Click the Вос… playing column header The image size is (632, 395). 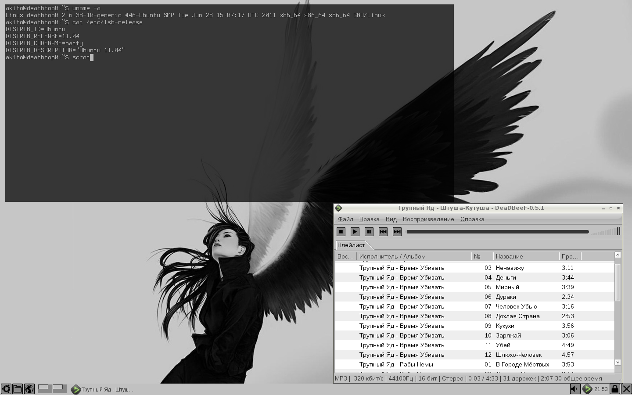tap(346, 256)
